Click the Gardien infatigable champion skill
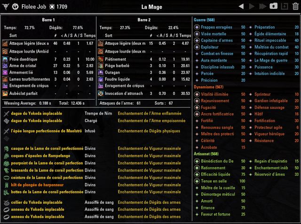The width and height of the screenshot is (301, 224). click(271, 101)
